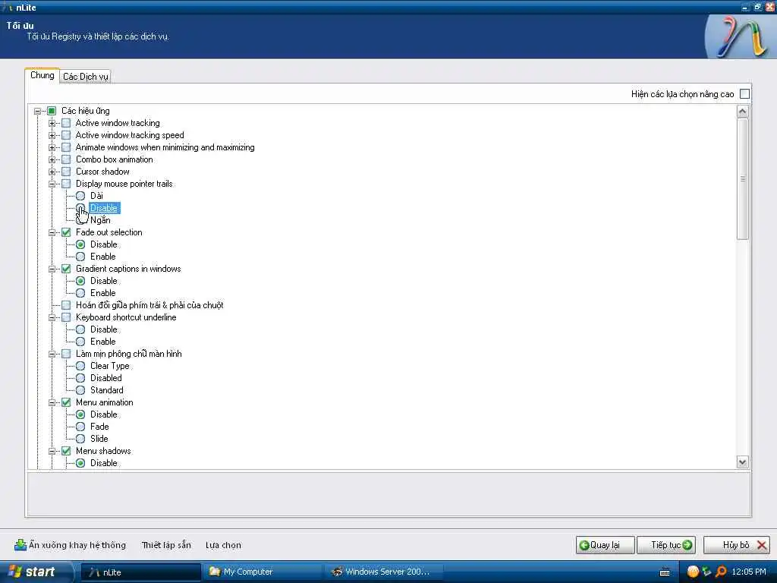
Task: Click the nLite title bar icon
Action: click(8, 7)
